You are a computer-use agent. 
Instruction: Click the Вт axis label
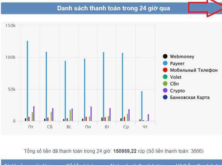point(107,127)
